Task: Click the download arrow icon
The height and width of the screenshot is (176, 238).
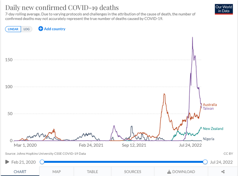Action: coord(169,172)
